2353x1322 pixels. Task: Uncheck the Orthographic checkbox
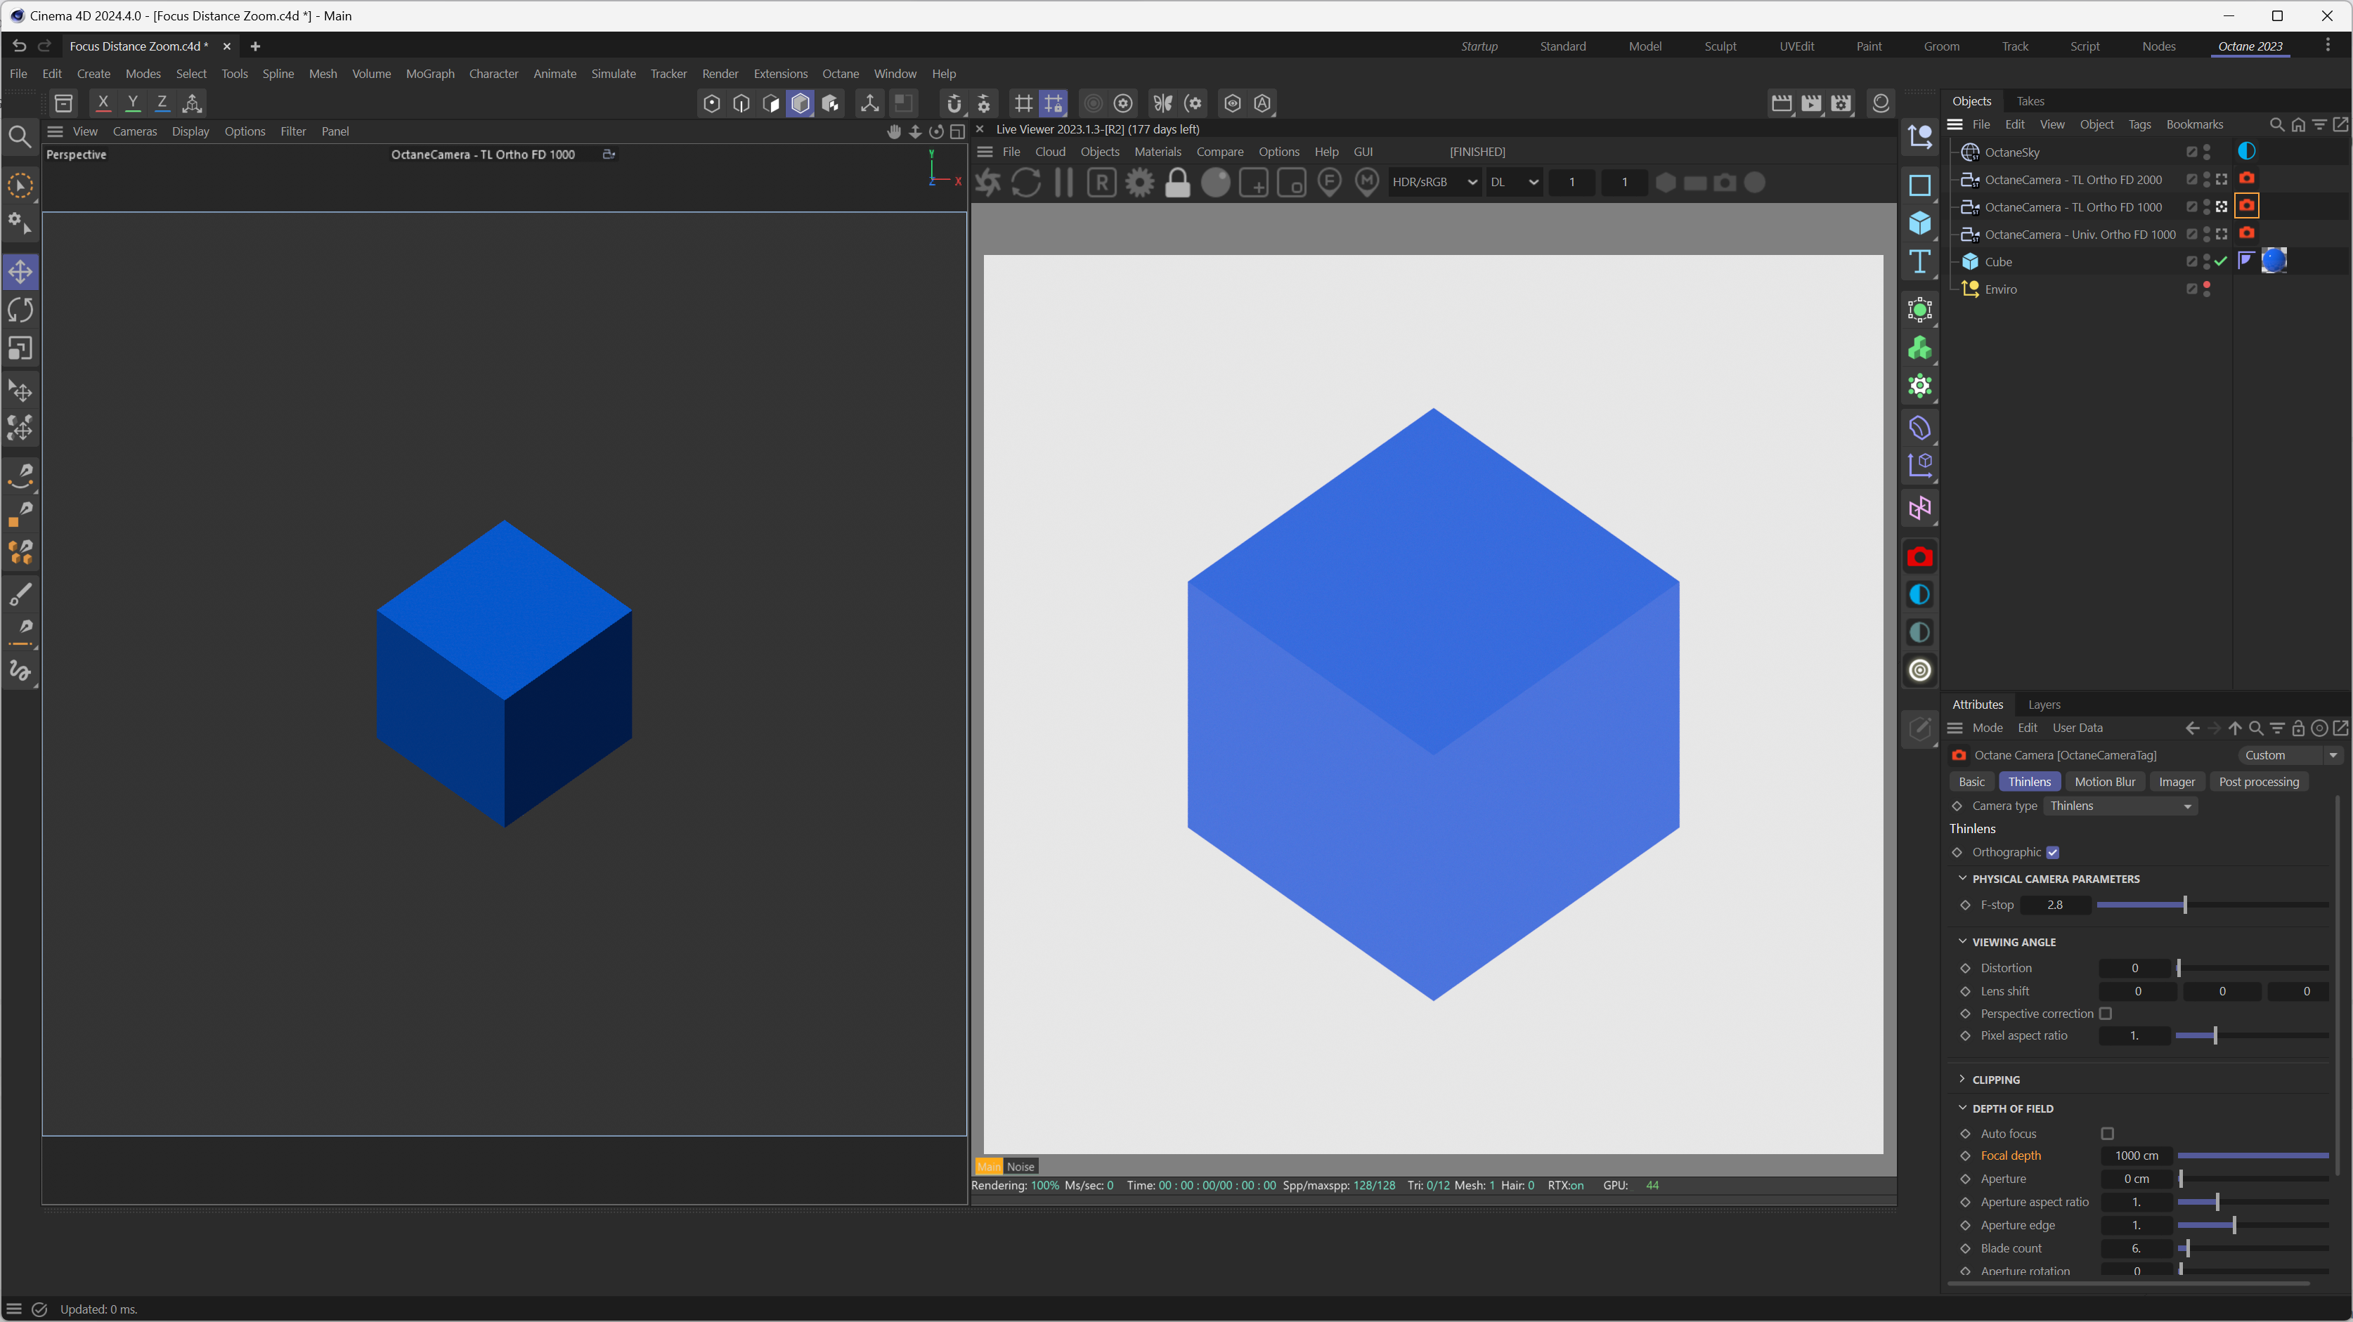click(x=2052, y=852)
